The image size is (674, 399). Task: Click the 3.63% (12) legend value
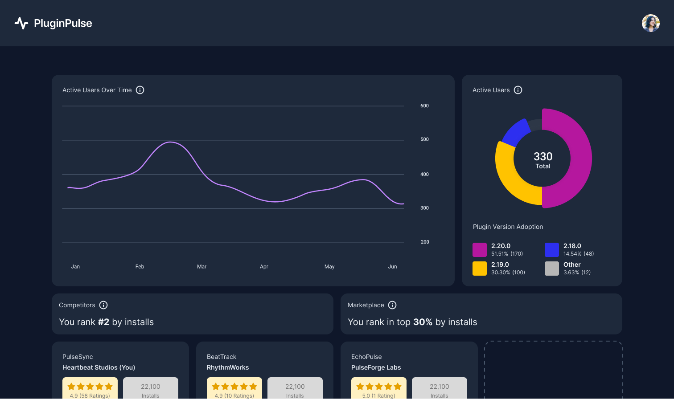click(x=577, y=273)
